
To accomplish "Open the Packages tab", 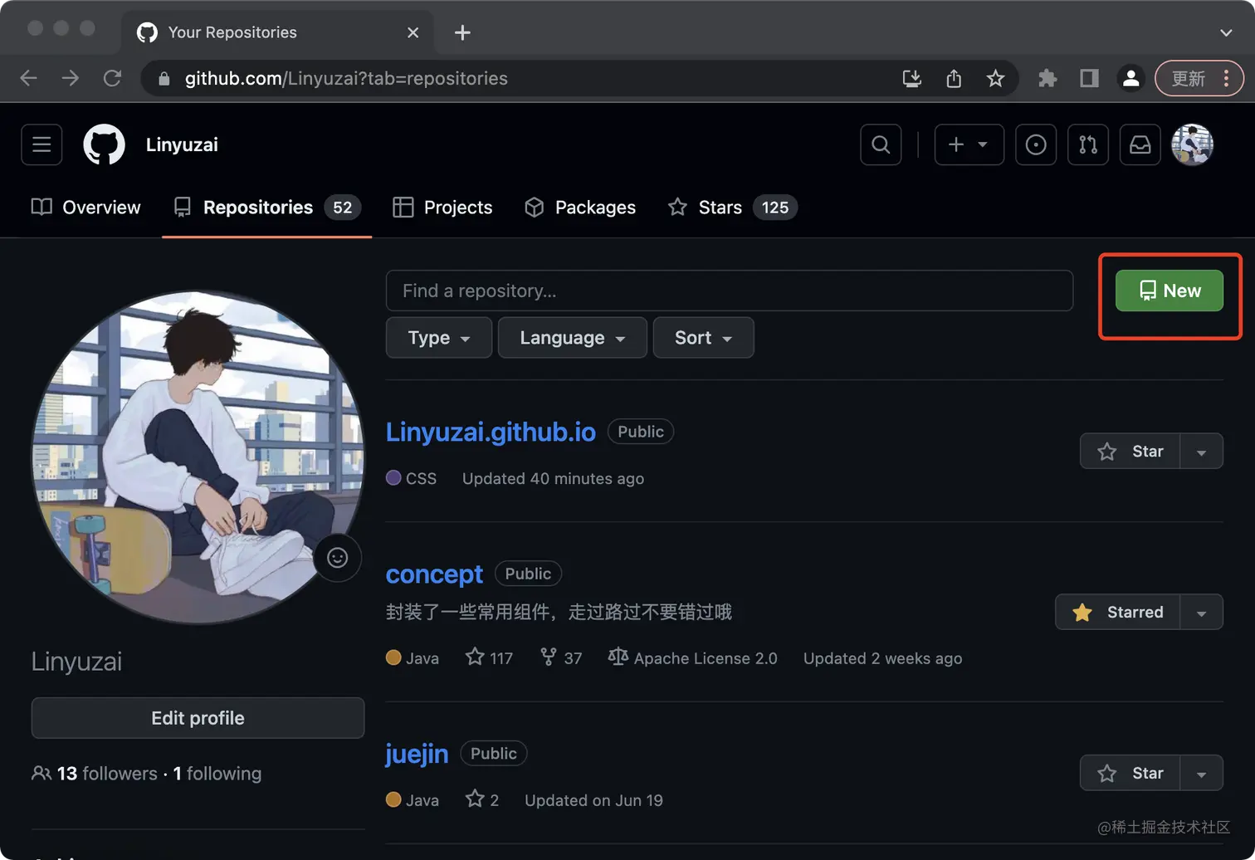I will (x=580, y=208).
